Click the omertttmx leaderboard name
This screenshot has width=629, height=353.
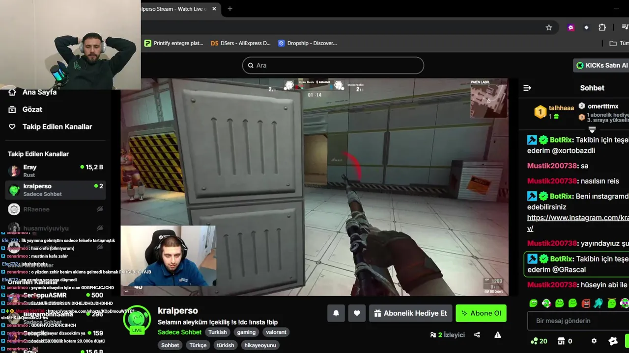[602, 106]
